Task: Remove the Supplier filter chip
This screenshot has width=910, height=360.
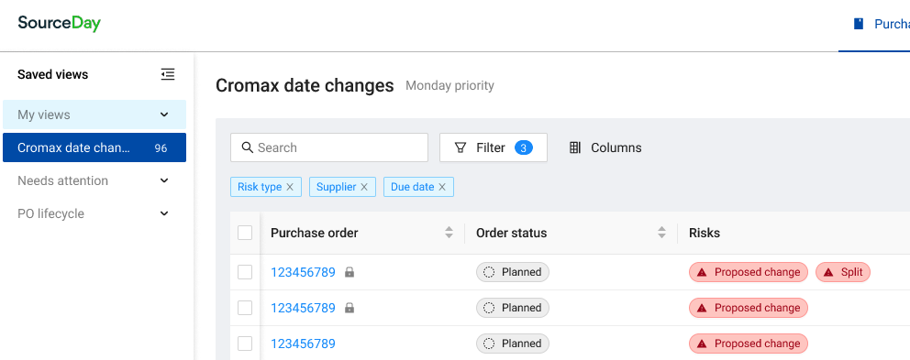Action: (x=364, y=187)
